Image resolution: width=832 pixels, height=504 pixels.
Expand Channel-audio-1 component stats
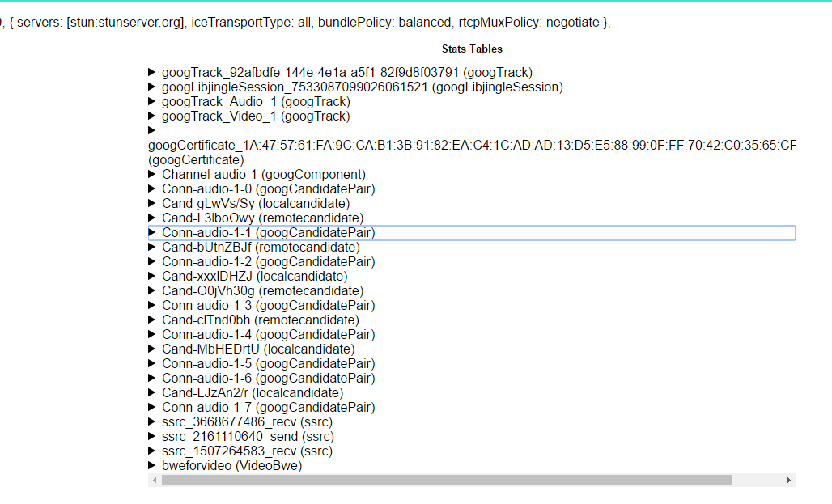point(151,174)
